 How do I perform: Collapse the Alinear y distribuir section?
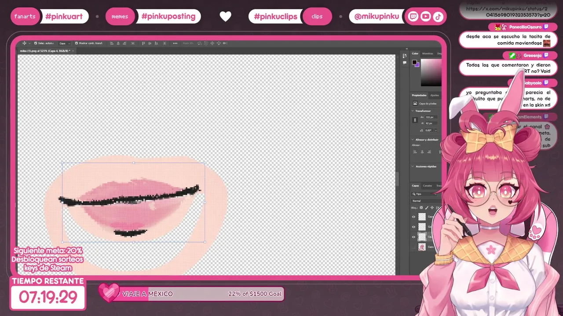(412, 140)
